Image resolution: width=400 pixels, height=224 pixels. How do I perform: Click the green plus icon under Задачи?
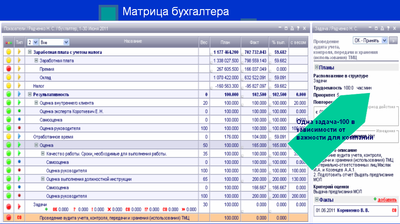coord(46,209)
